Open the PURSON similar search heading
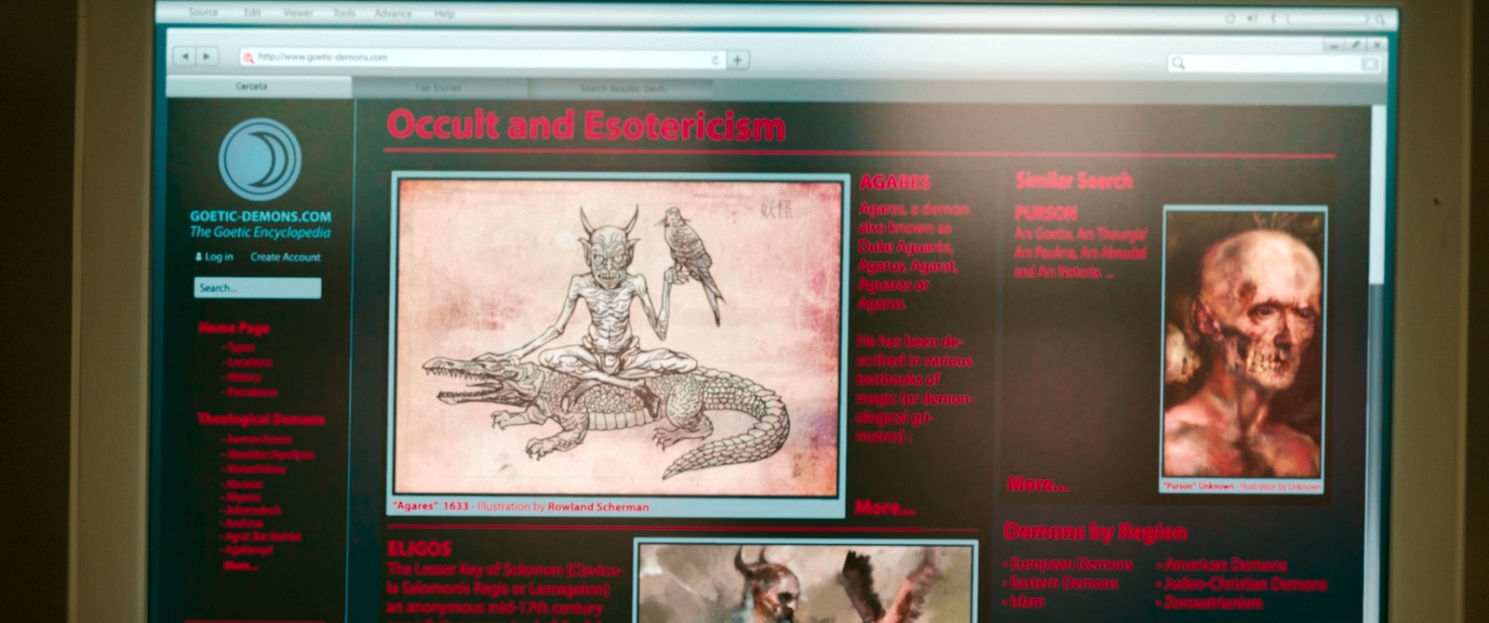The height and width of the screenshot is (623, 1489). click(1045, 213)
